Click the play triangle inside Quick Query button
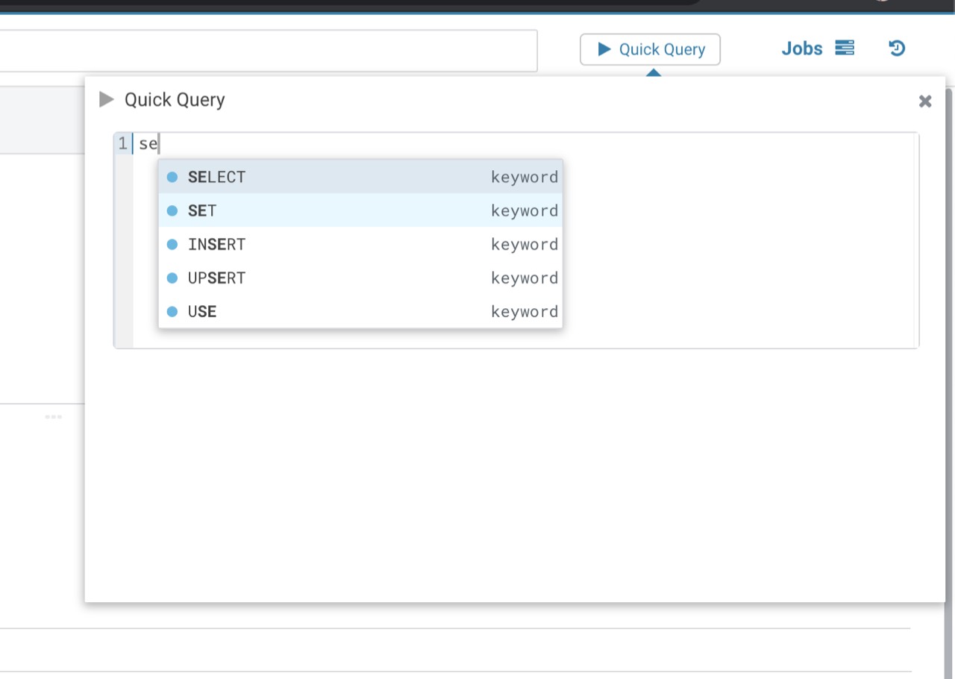 point(604,49)
